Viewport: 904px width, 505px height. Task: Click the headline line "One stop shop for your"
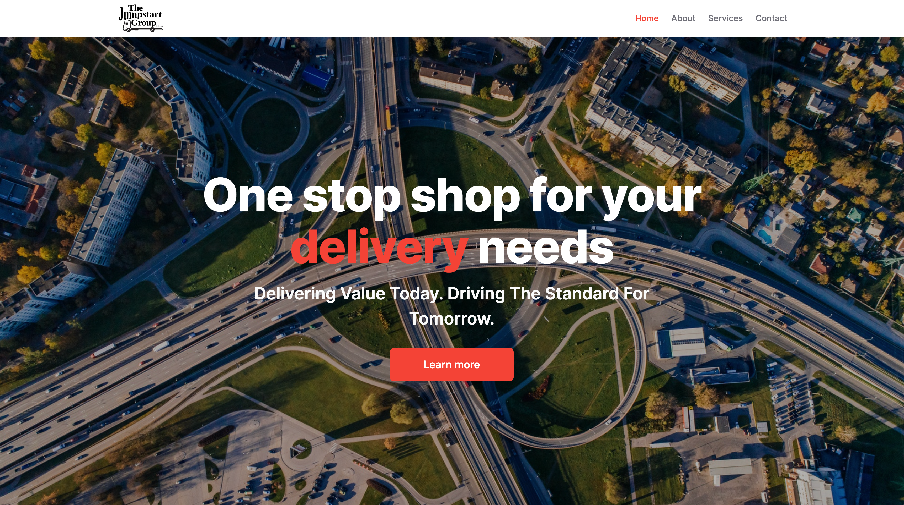coord(452,196)
